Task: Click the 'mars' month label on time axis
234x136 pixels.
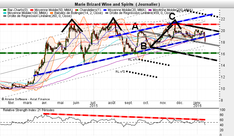Action: (x=27, y=103)
